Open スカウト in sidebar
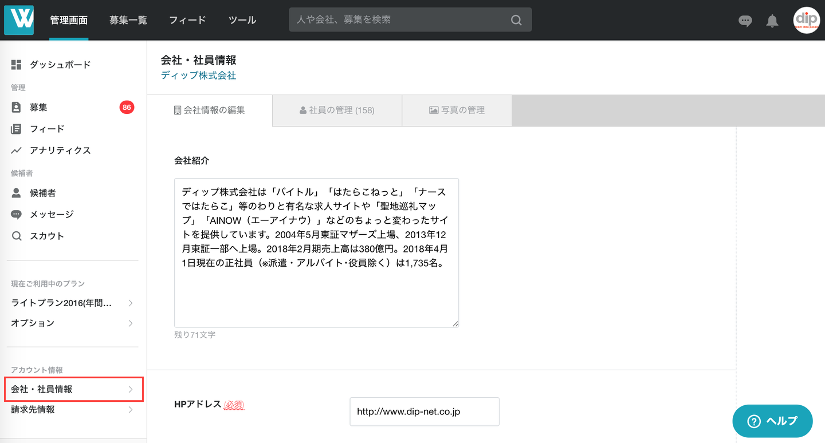 click(x=47, y=236)
